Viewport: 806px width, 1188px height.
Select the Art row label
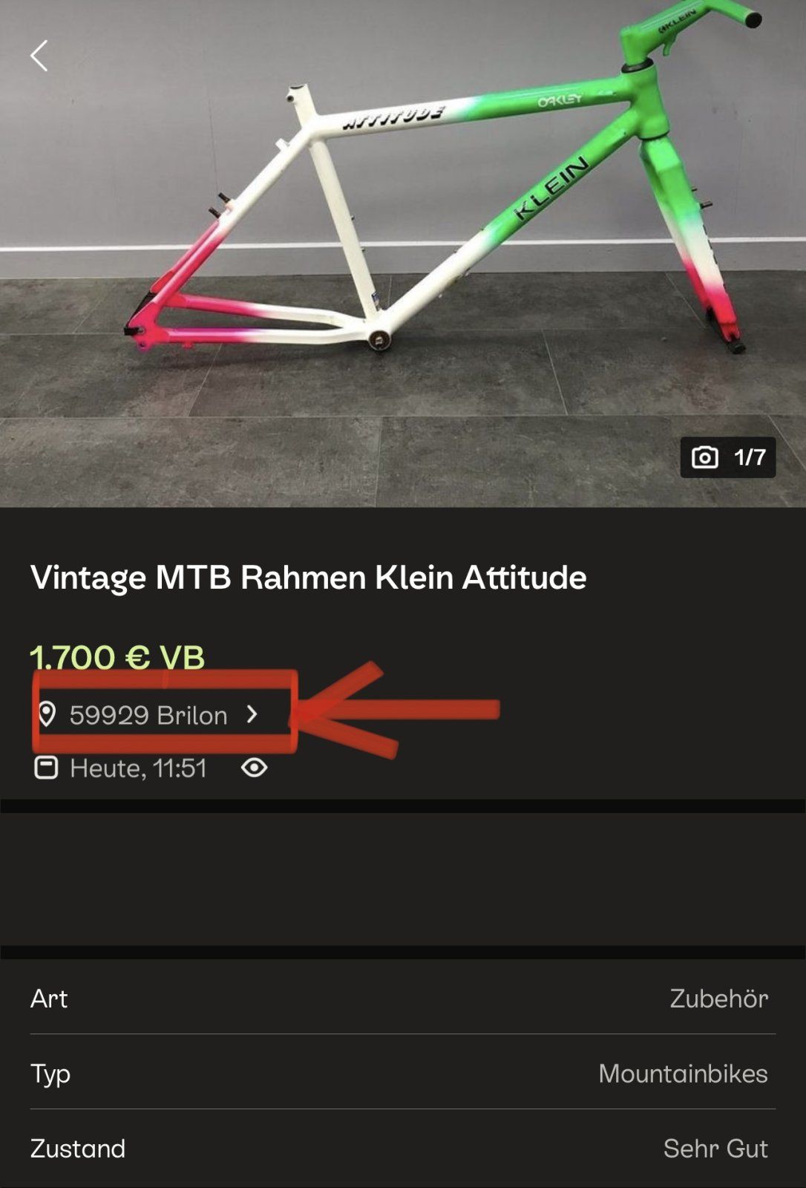[x=49, y=999]
